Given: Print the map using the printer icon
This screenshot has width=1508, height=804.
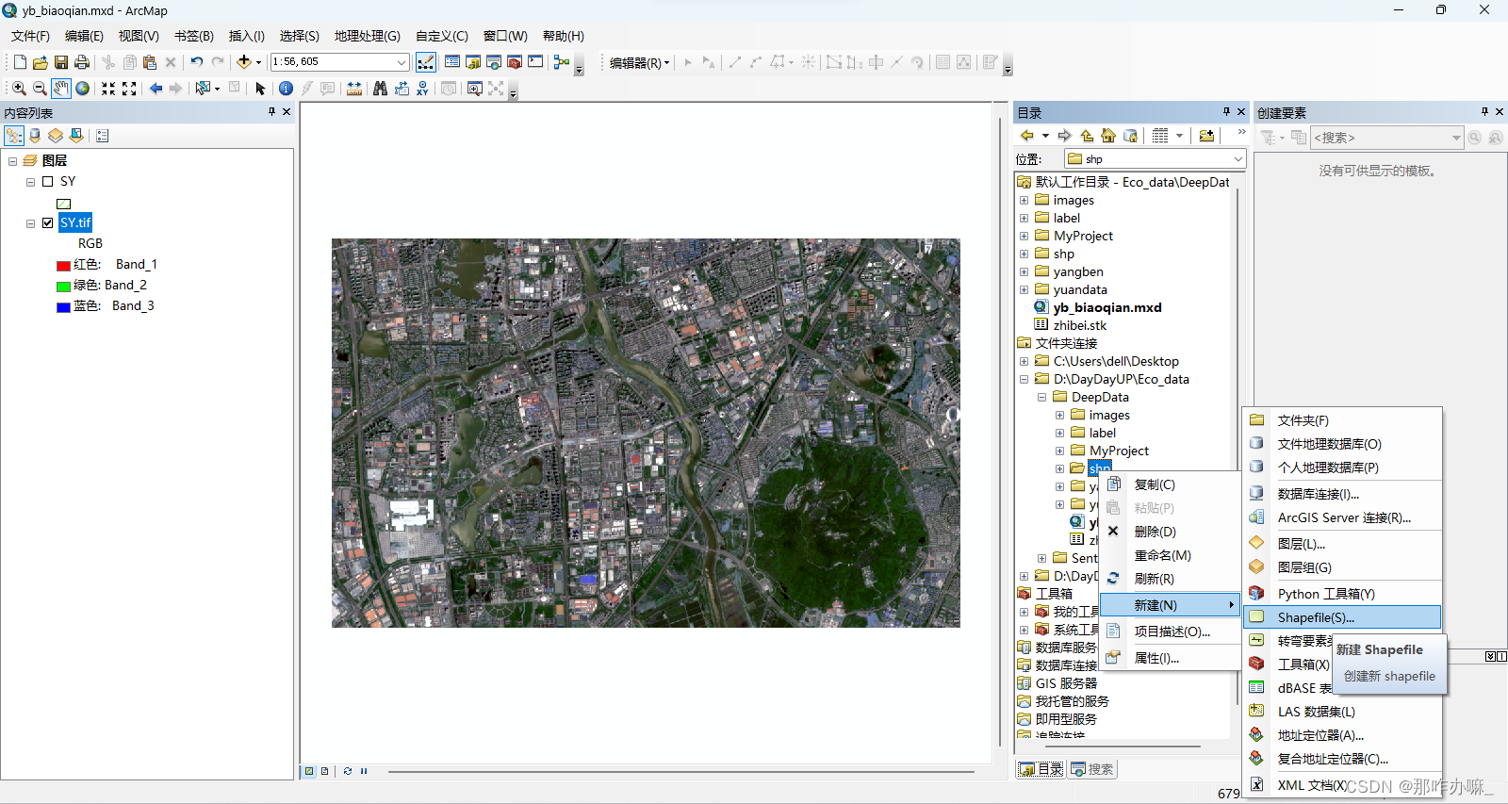Looking at the screenshot, I should coord(82,62).
